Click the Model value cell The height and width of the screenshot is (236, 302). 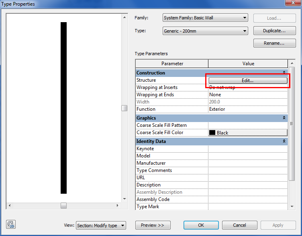point(248,156)
